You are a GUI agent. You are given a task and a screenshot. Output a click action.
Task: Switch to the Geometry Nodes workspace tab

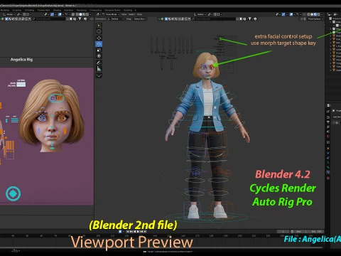coord(112,10)
